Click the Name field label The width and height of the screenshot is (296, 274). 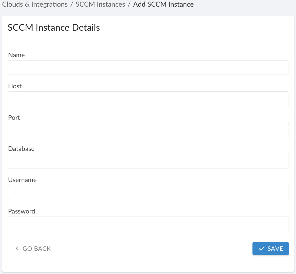coord(16,55)
